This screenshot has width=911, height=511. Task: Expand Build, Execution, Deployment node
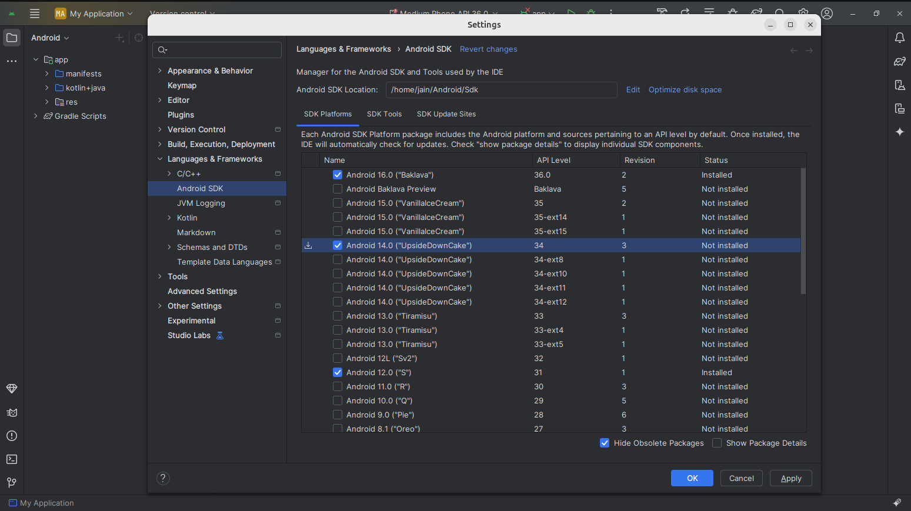(x=159, y=144)
